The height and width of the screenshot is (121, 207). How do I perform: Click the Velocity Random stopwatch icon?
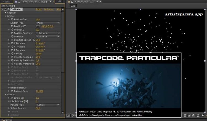tap(12, 57)
